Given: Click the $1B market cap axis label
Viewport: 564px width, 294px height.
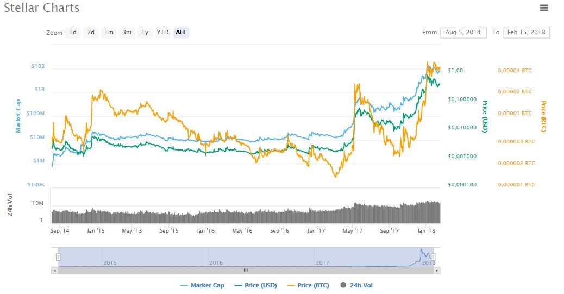Looking at the screenshot, I should (40, 89).
